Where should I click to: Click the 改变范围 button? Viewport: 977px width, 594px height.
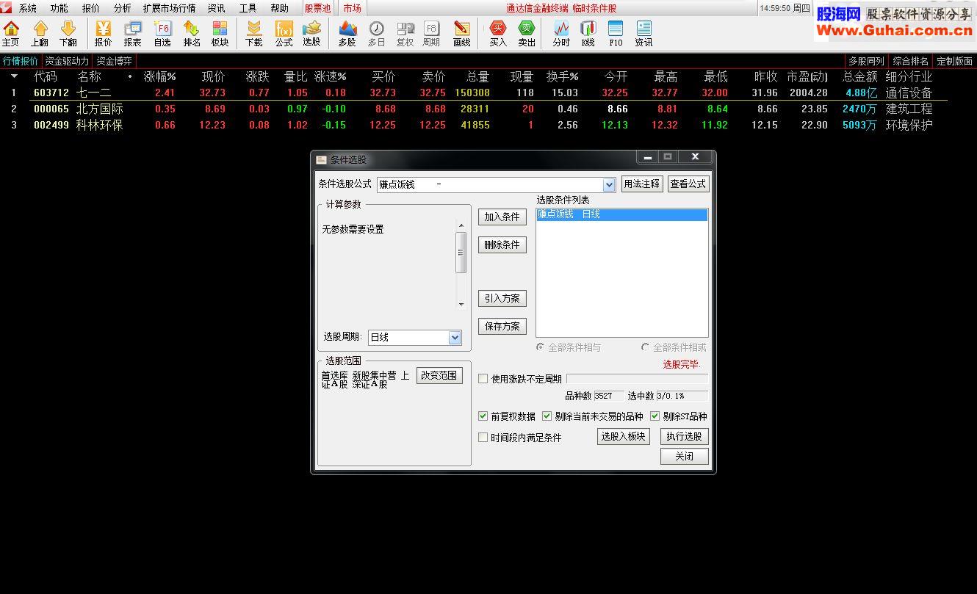439,375
